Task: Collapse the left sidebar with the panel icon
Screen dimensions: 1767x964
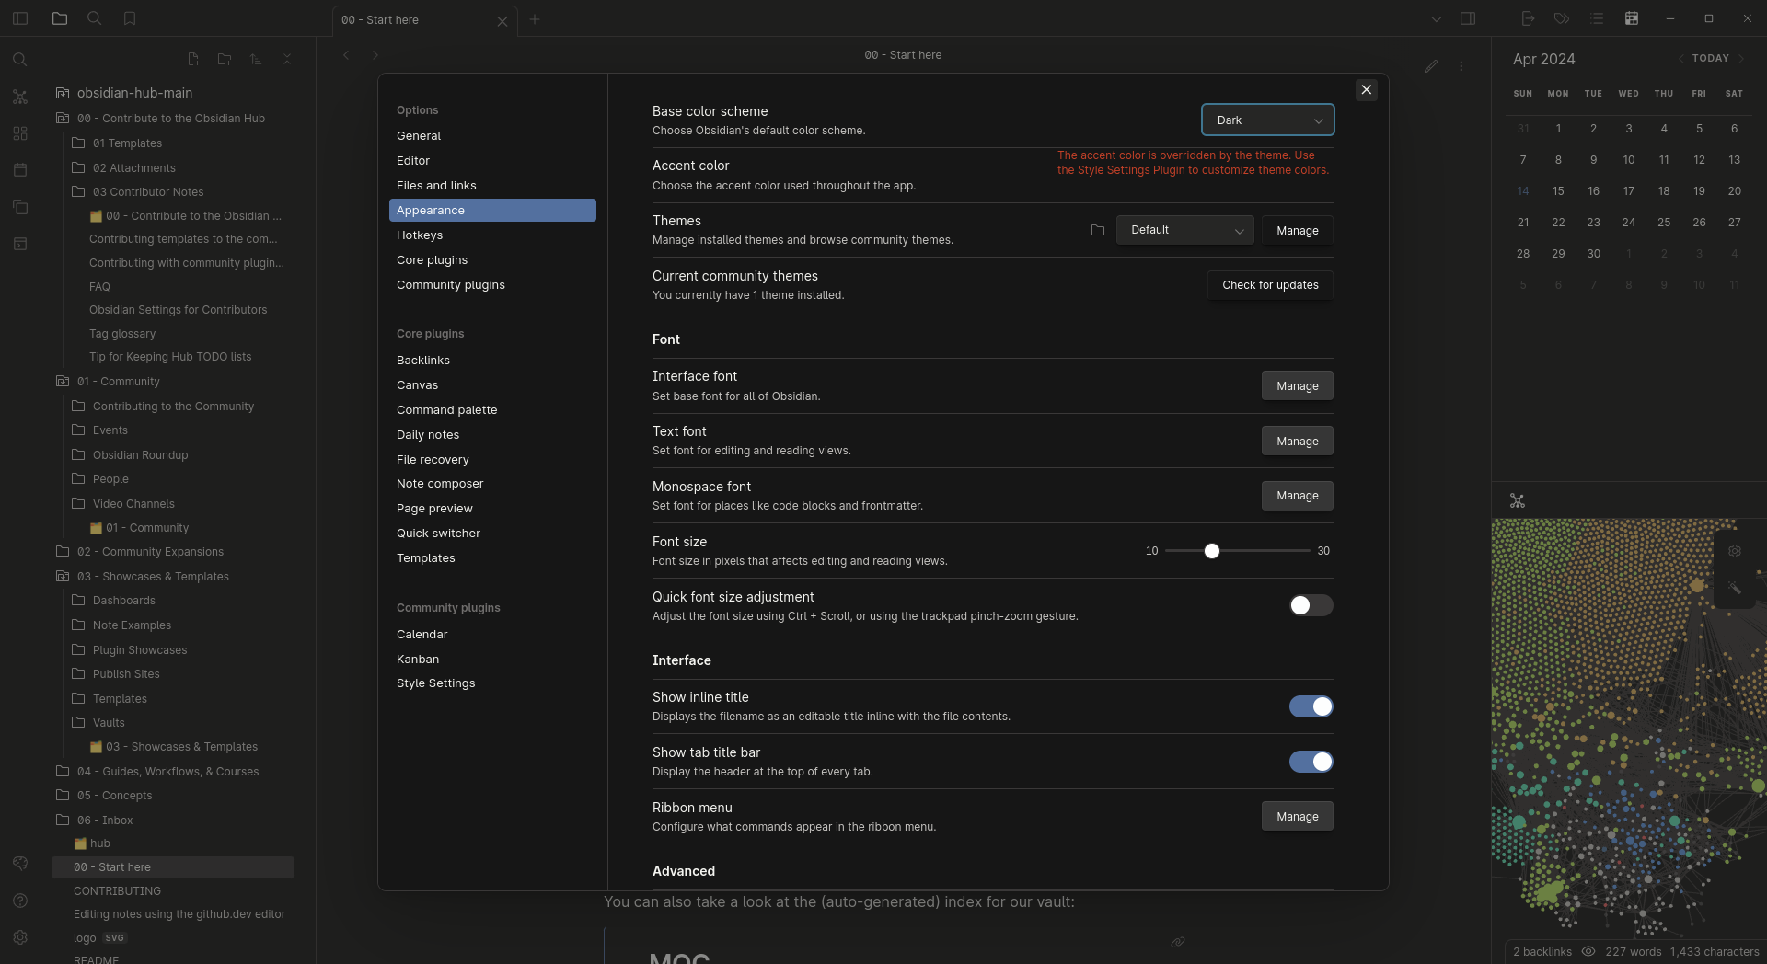Action: [x=20, y=18]
